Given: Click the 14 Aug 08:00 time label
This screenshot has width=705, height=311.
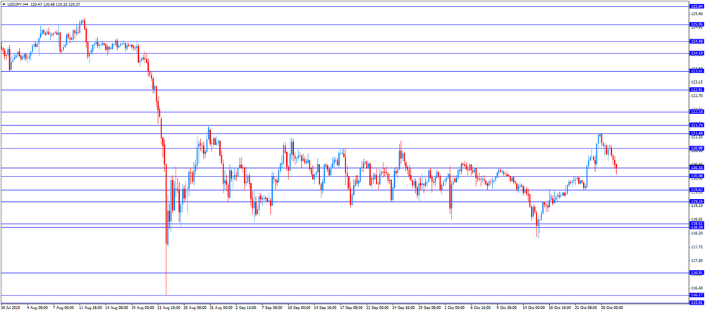Looking at the screenshot, I should (117, 308).
